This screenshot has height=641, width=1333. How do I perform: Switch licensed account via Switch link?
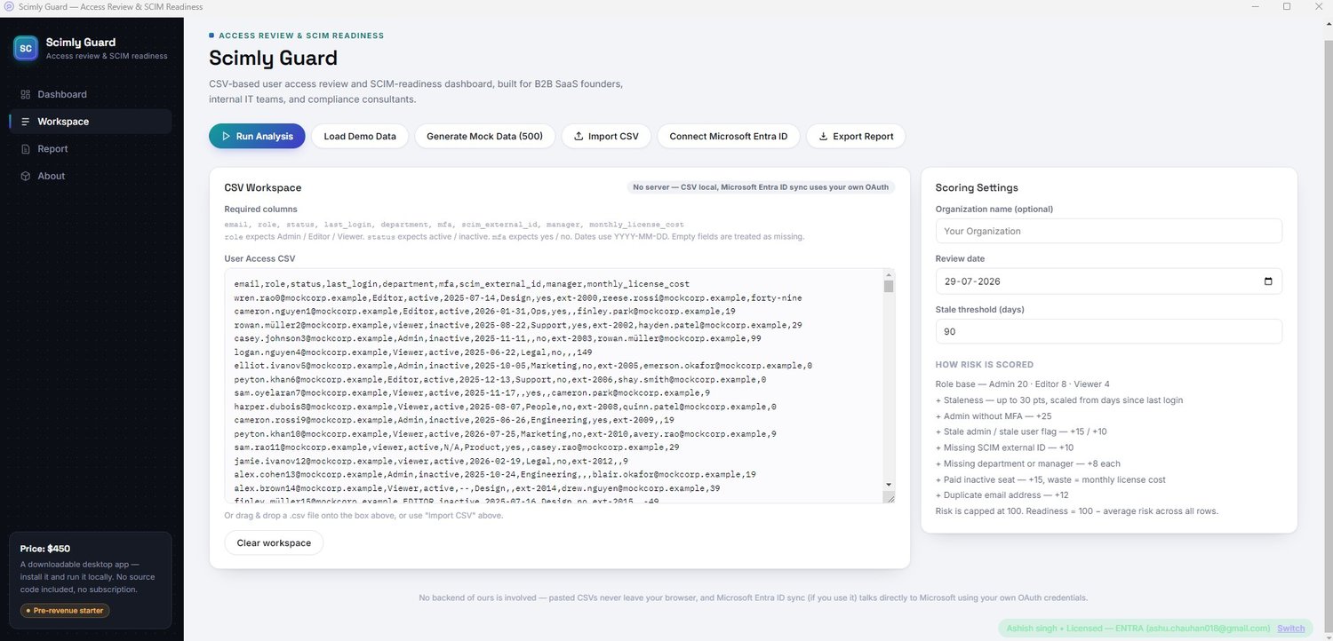[x=1291, y=629]
